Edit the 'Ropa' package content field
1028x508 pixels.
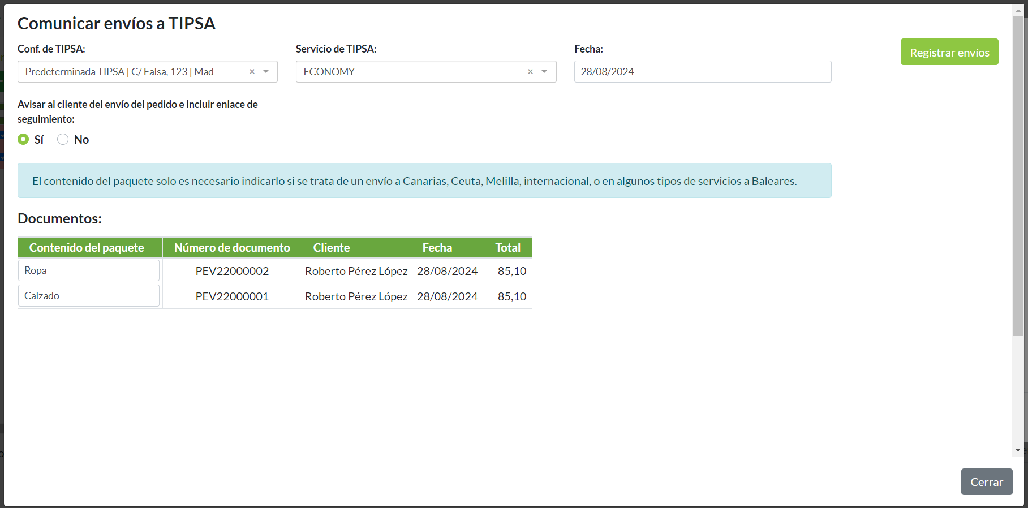click(x=89, y=270)
